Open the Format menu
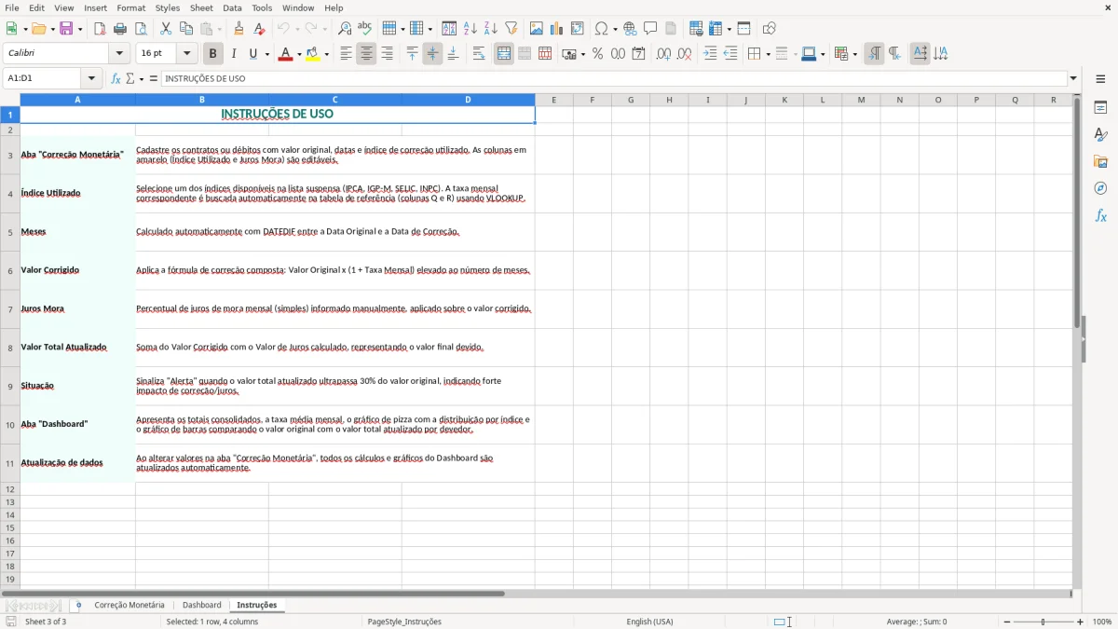Viewport: 1118px width, 629px height. 130,7
